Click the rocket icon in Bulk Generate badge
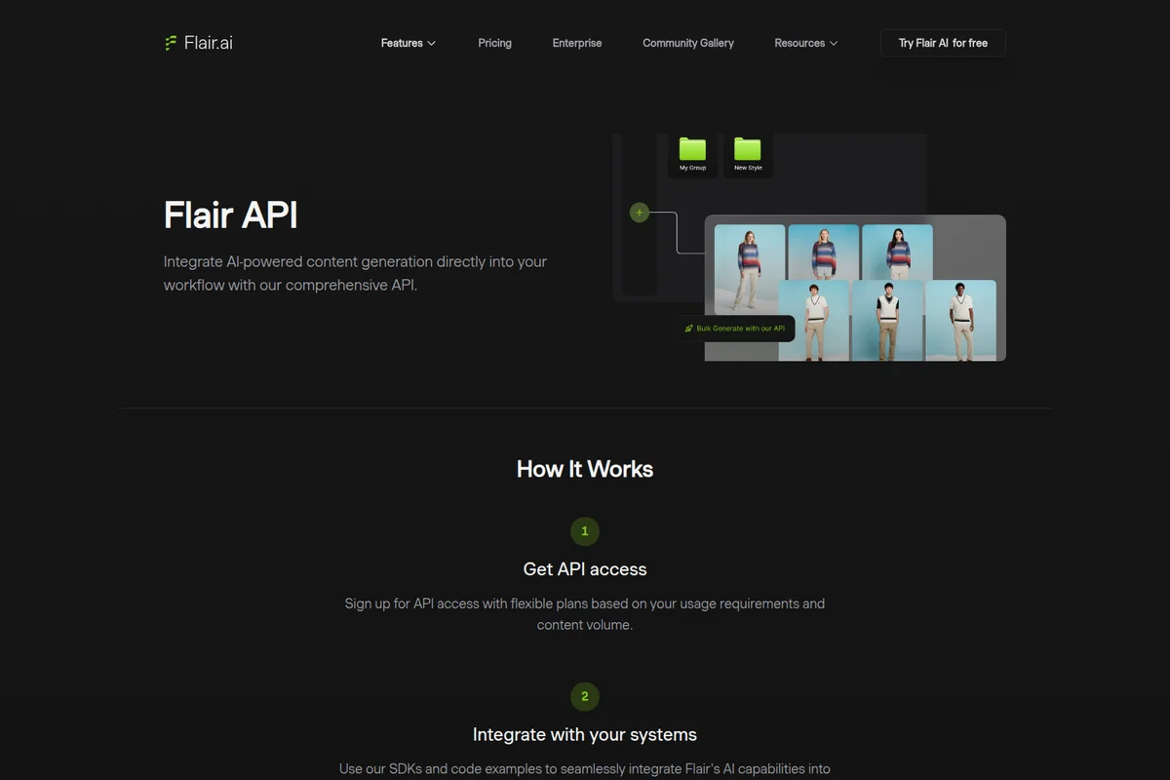Screen dimensions: 1170x780 point(688,329)
